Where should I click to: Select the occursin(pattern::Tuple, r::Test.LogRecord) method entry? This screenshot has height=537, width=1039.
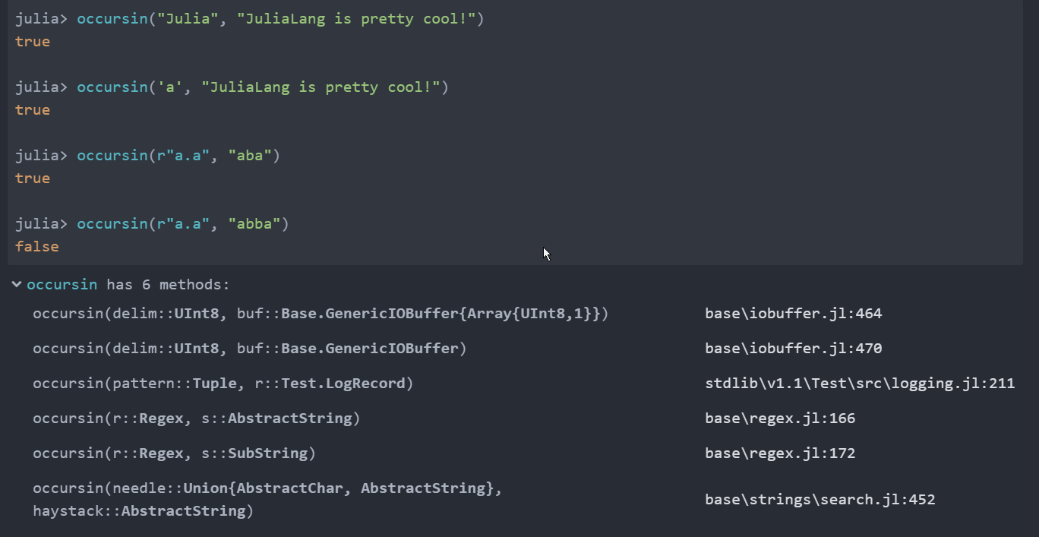[223, 383]
